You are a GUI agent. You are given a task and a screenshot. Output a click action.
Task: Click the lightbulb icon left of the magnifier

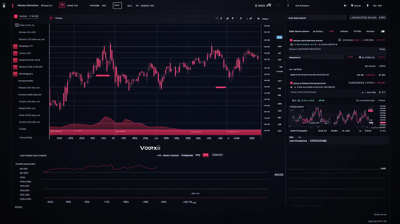(256, 6)
